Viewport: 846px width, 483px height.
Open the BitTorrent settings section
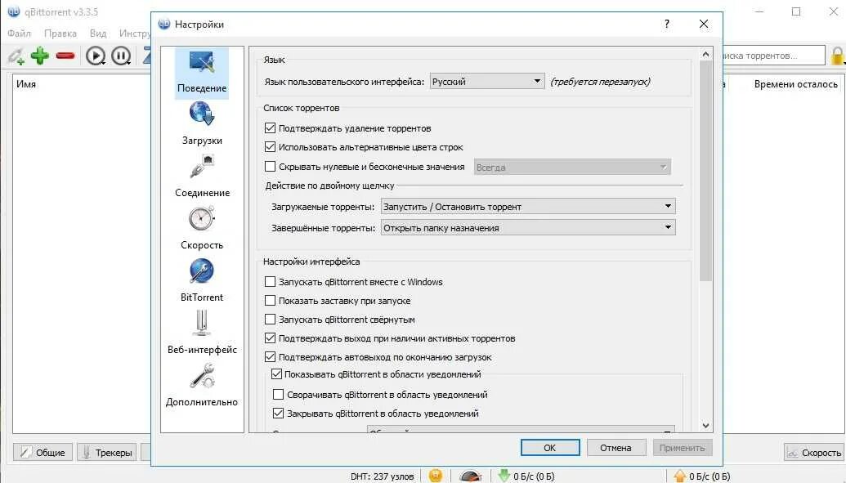point(202,281)
